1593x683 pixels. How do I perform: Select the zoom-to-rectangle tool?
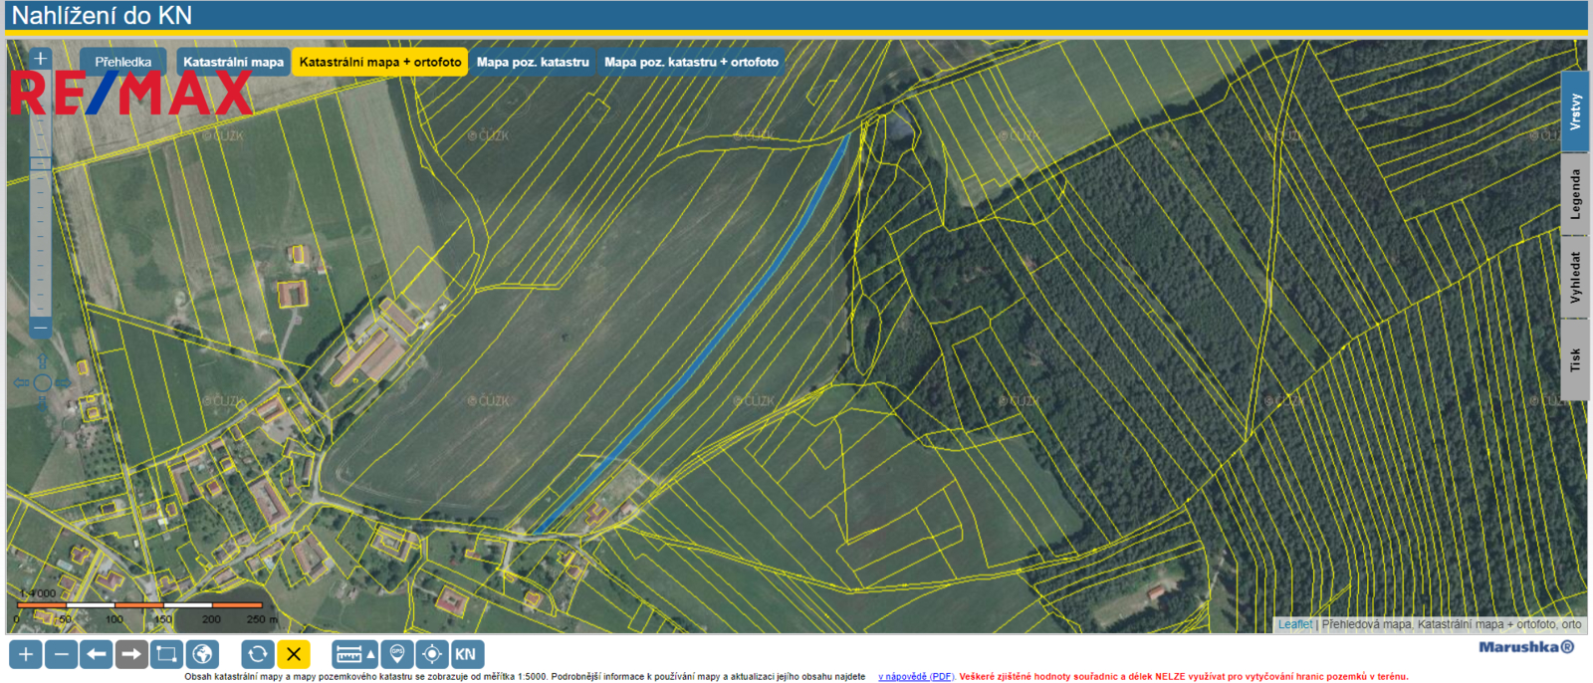(166, 654)
